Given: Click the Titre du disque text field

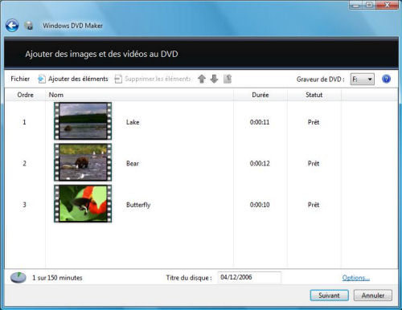Looking at the screenshot, I should pos(249,277).
